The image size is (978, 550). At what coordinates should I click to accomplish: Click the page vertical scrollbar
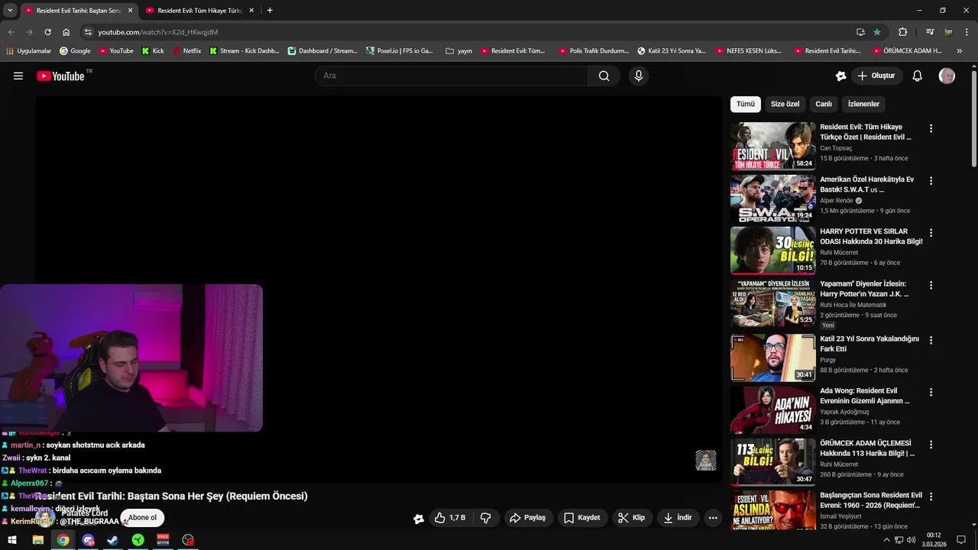click(x=974, y=118)
